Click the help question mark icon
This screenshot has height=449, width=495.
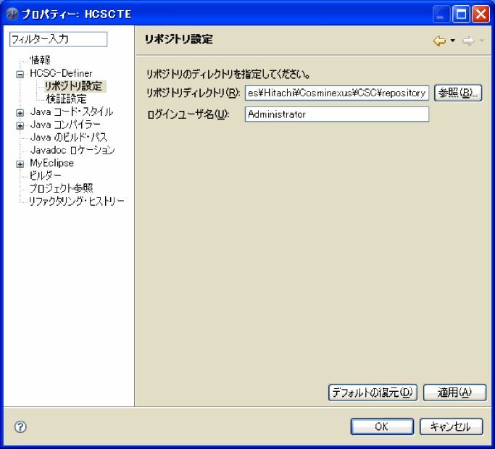20,427
